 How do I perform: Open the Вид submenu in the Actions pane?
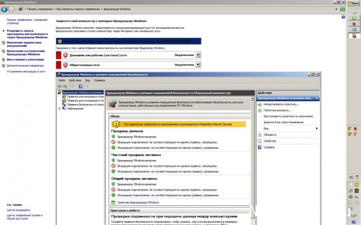click(288, 128)
